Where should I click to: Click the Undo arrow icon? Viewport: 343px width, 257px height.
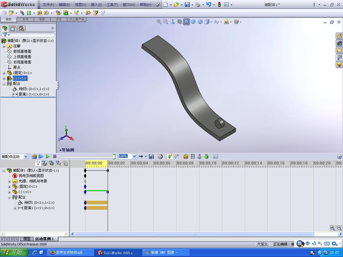209,4
